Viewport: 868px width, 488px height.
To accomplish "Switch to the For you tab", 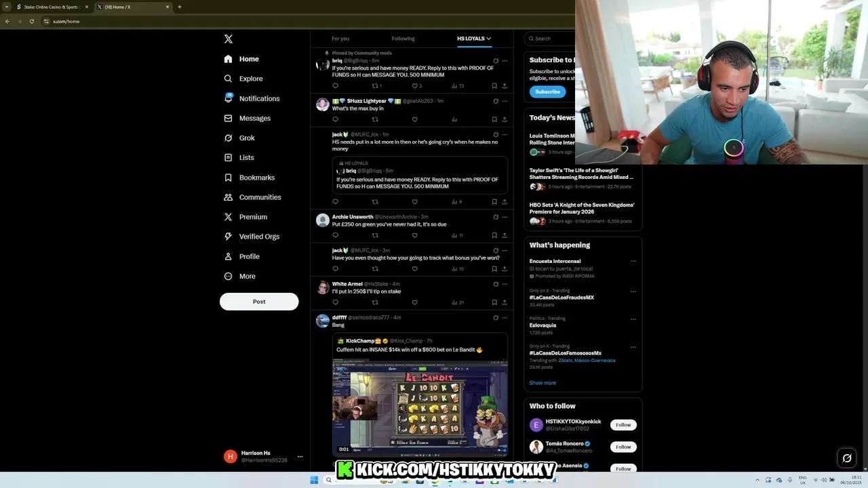I will (340, 39).
